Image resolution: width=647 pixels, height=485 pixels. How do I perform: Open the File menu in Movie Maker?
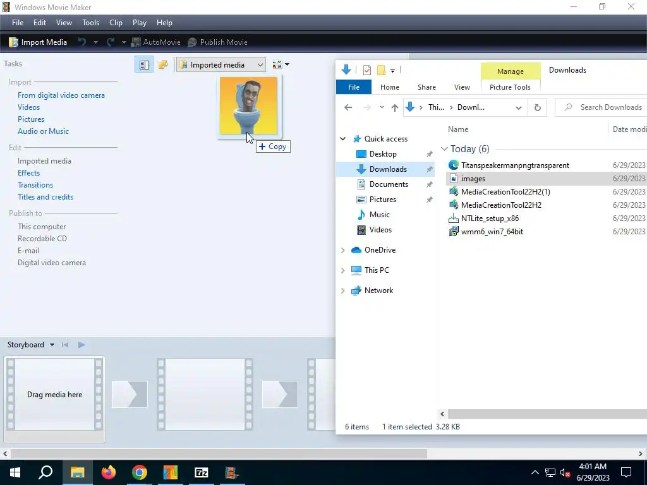coord(17,23)
